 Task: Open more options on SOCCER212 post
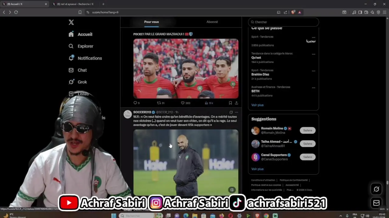click(x=236, y=112)
